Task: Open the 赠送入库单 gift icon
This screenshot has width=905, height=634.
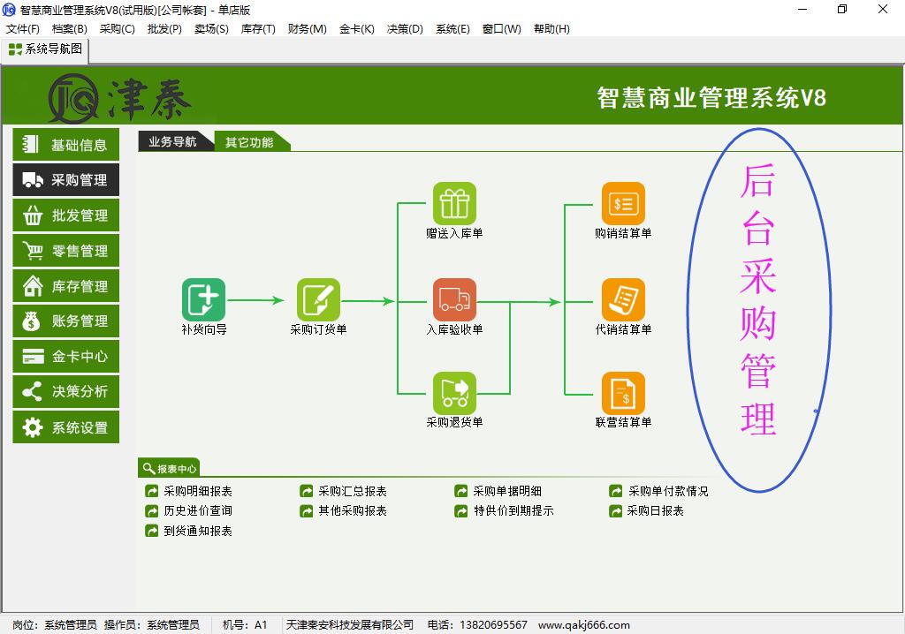Action: pyautogui.click(x=454, y=204)
